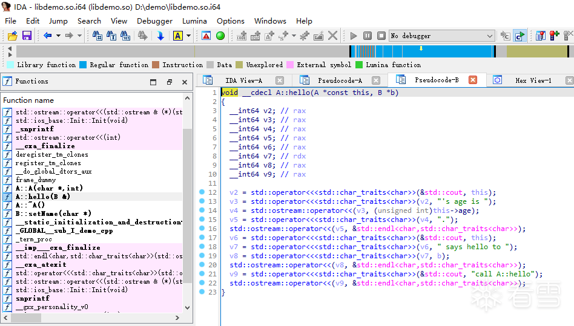Click the red and green plus icon
Viewport: 574px width, 326px height.
tap(555, 36)
